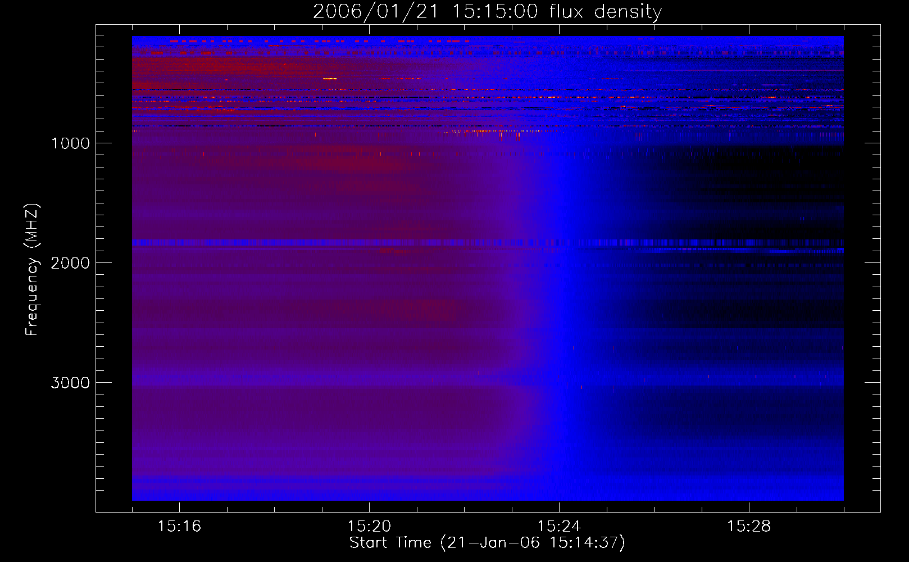Click the 15:24 time tick label

[559, 526]
